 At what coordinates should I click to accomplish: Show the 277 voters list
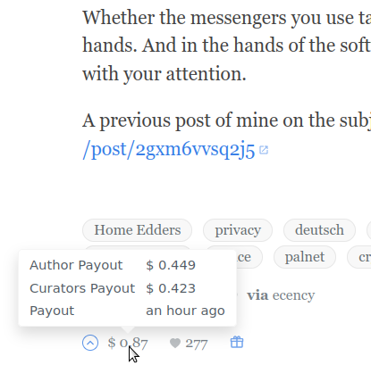click(197, 344)
